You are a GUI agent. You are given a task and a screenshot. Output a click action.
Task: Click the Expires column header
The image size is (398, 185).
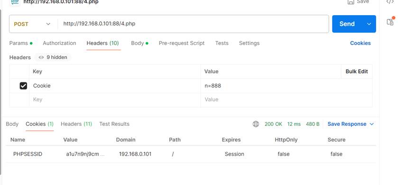click(x=231, y=140)
